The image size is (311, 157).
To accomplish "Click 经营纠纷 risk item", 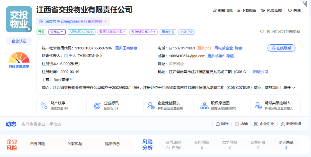I will coord(258,145).
